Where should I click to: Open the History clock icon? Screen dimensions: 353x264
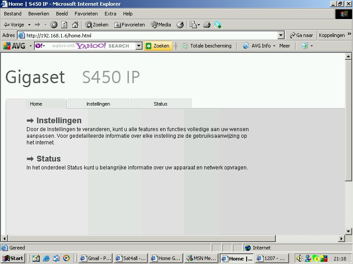coord(180,25)
